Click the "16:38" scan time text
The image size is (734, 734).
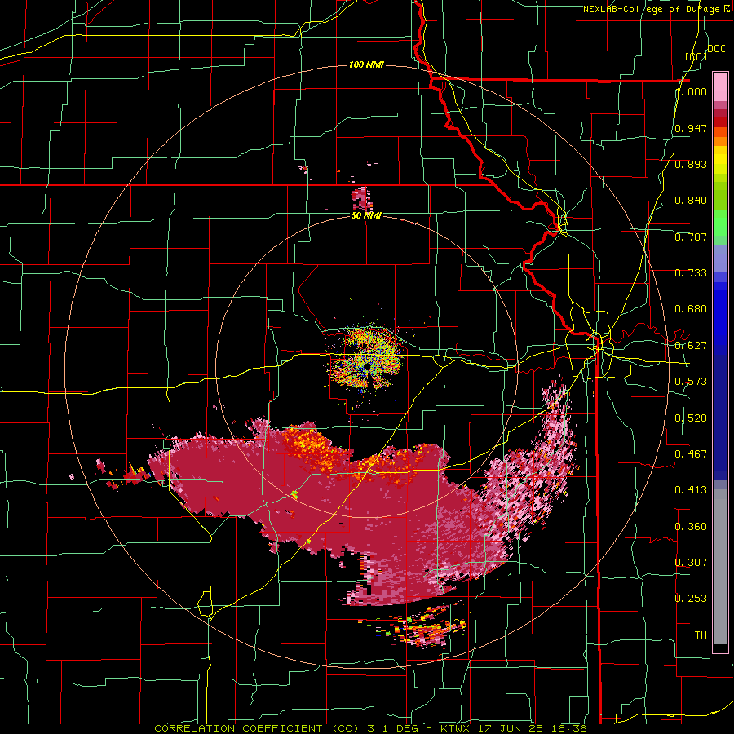568,728
